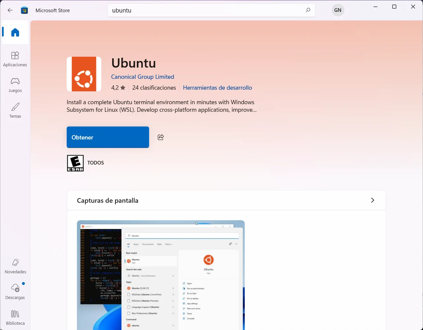Open the Juegos section
This screenshot has width=423, height=330.
coord(15,85)
